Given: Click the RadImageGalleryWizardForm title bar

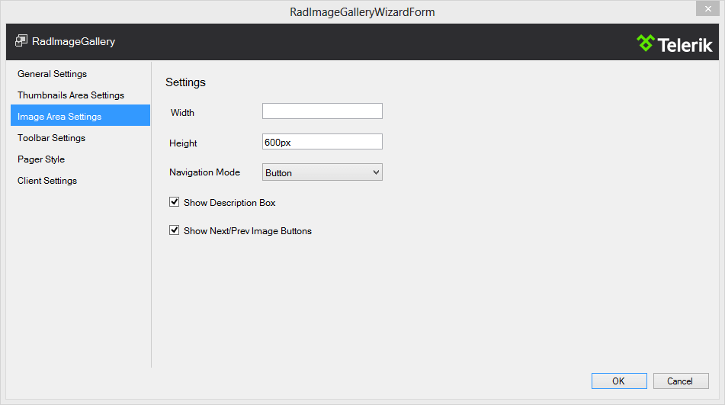Looking at the screenshot, I should pyautogui.click(x=362, y=12).
